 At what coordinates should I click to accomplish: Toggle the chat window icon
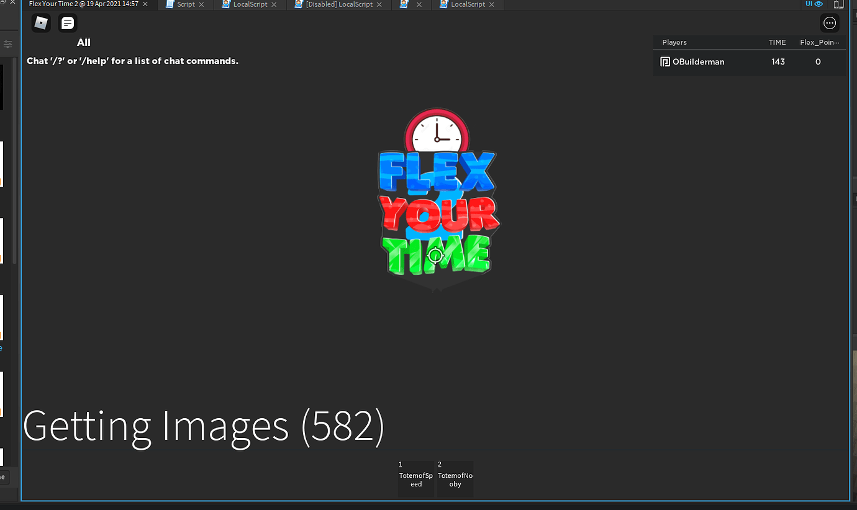(x=68, y=23)
